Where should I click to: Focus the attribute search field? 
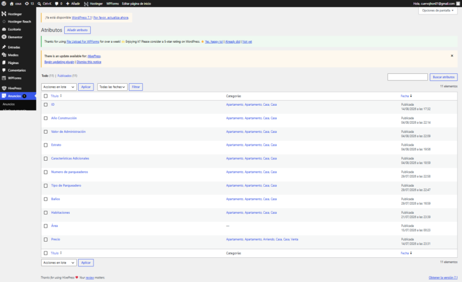tap(408, 77)
